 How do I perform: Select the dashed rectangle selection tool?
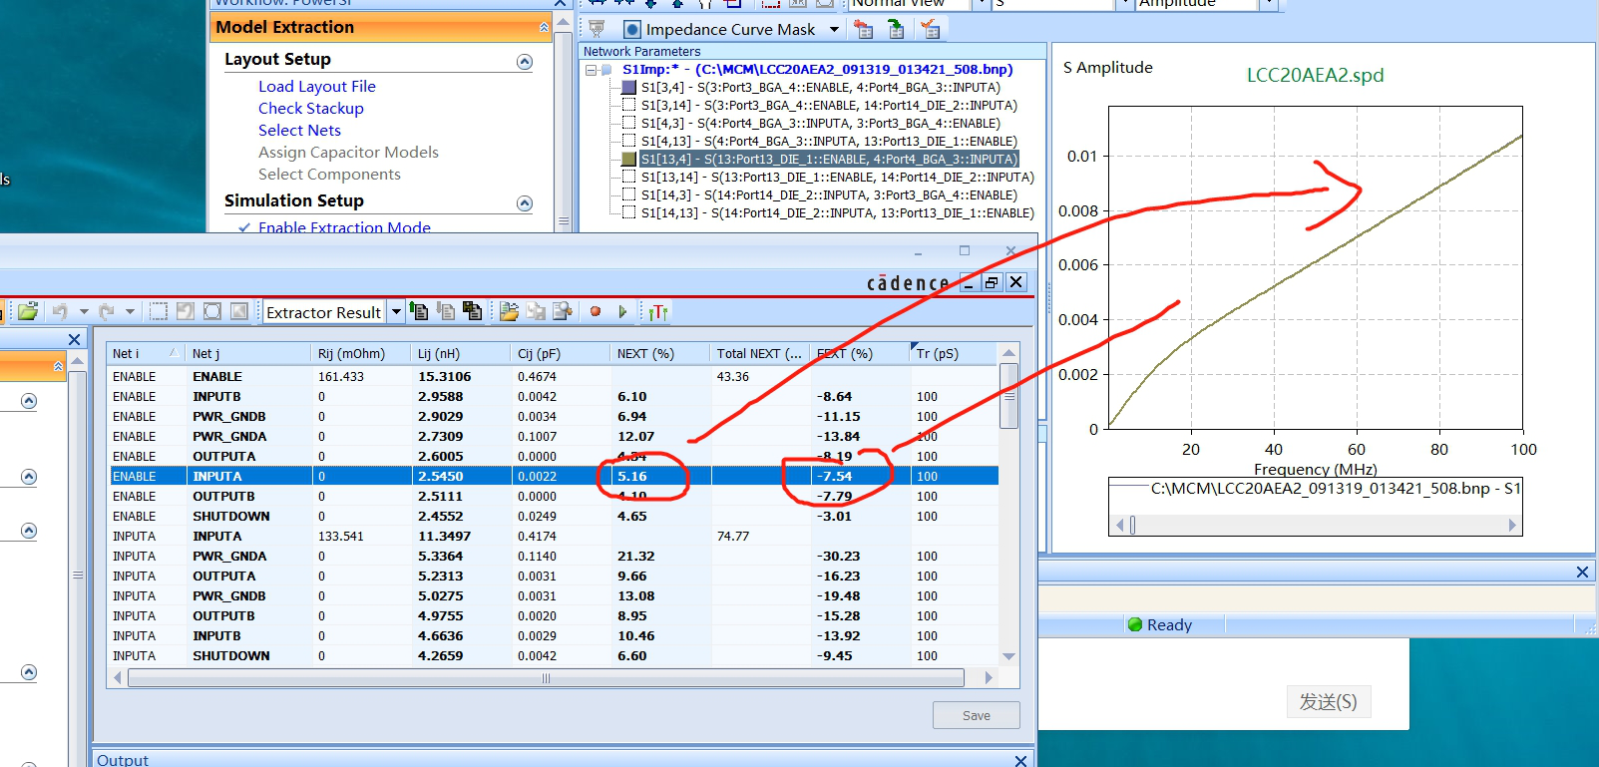click(x=159, y=311)
